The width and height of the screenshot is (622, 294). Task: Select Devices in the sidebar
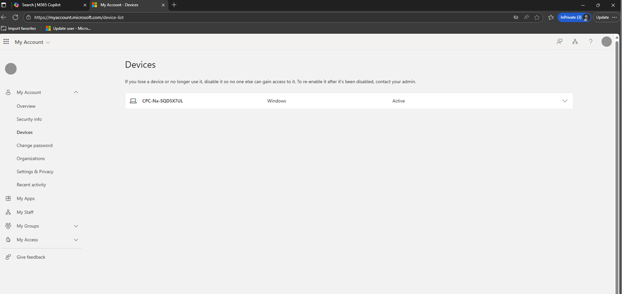click(x=25, y=132)
